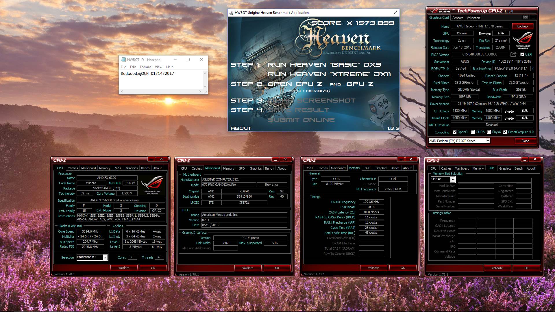Open About tab in the CPU-Z Mainboard window
Image resolution: width=555 pixels, height=312 pixels.
pos(282,168)
